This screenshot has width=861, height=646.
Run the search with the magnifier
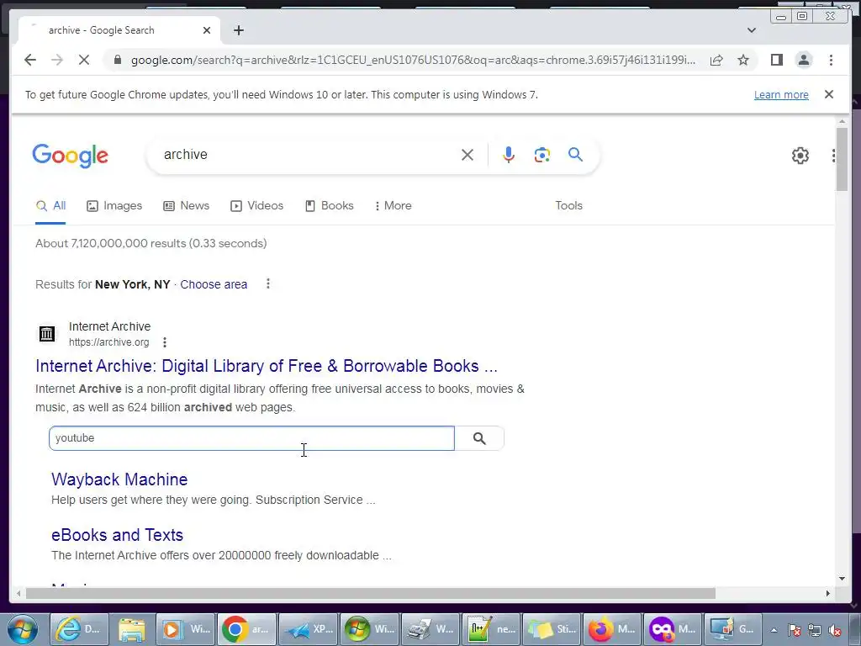click(575, 155)
